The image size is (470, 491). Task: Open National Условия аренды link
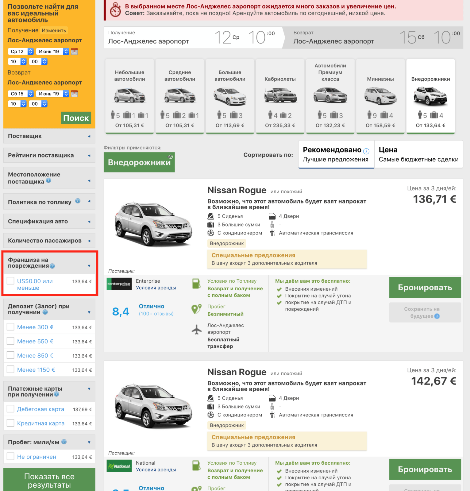pyautogui.click(x=156, y=470)
